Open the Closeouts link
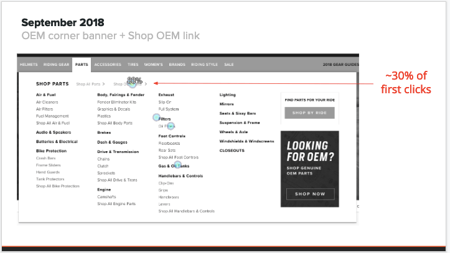 231,150
